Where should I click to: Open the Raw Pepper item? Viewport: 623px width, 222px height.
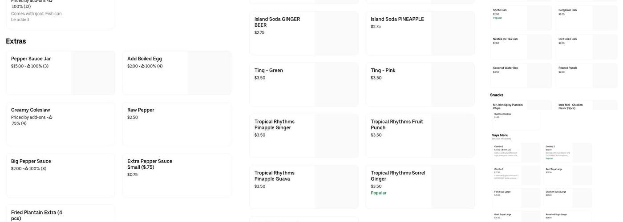point(177,124)
